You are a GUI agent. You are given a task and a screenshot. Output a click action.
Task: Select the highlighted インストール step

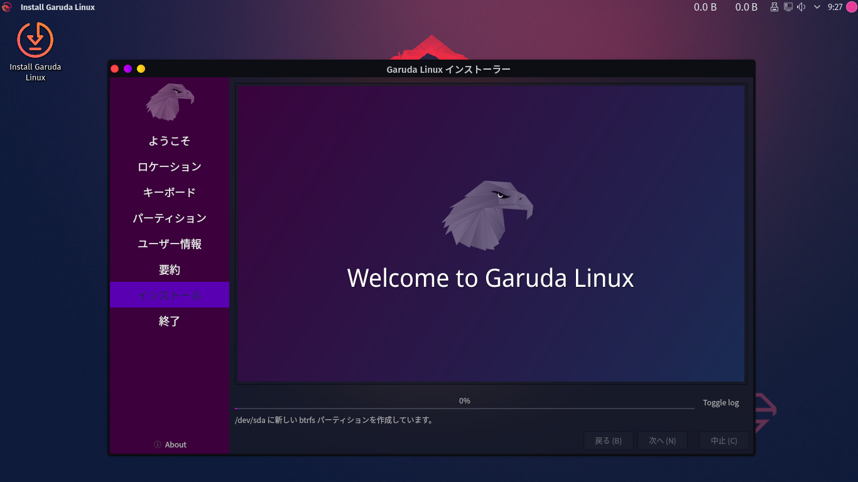point(170,295)
